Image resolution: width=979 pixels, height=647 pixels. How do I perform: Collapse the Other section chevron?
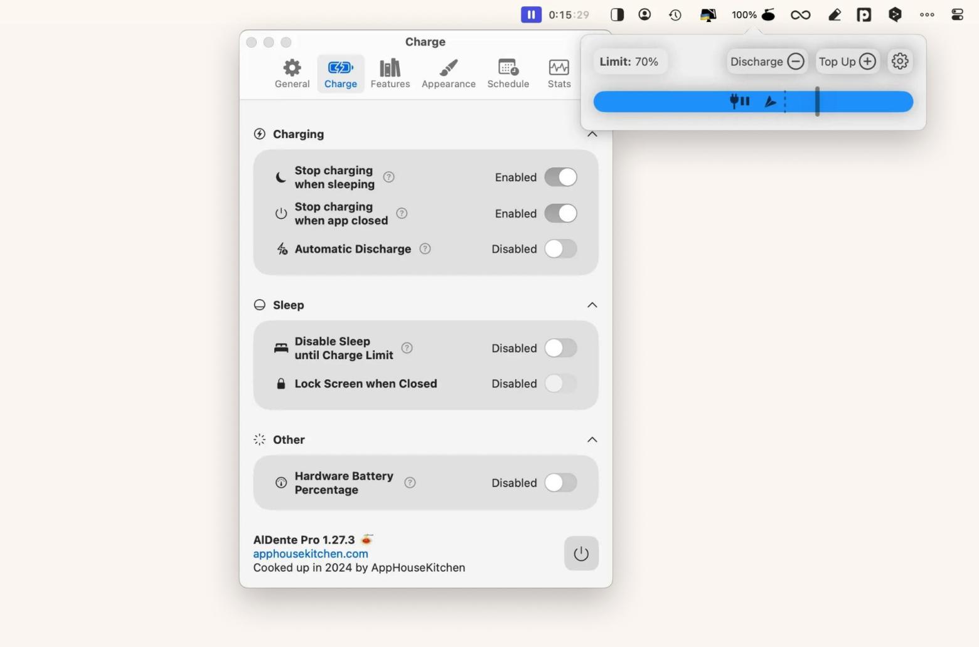pyautogui.click(x=592, y=439)
